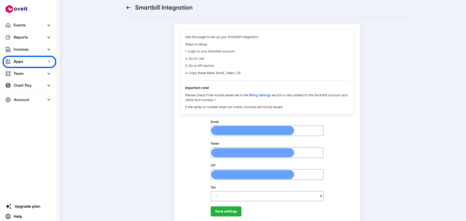
Task: Click the 'Important note!' text
Action: [x=197, y=88]
